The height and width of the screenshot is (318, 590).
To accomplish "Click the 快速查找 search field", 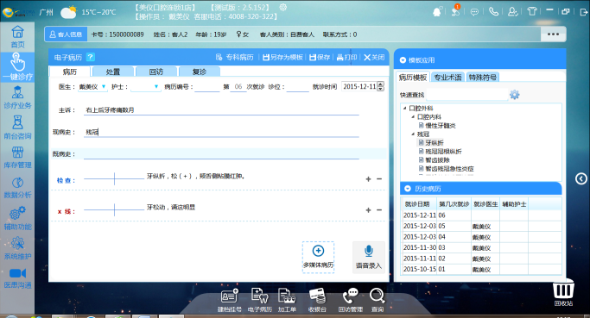I will (x=466, y=95).
